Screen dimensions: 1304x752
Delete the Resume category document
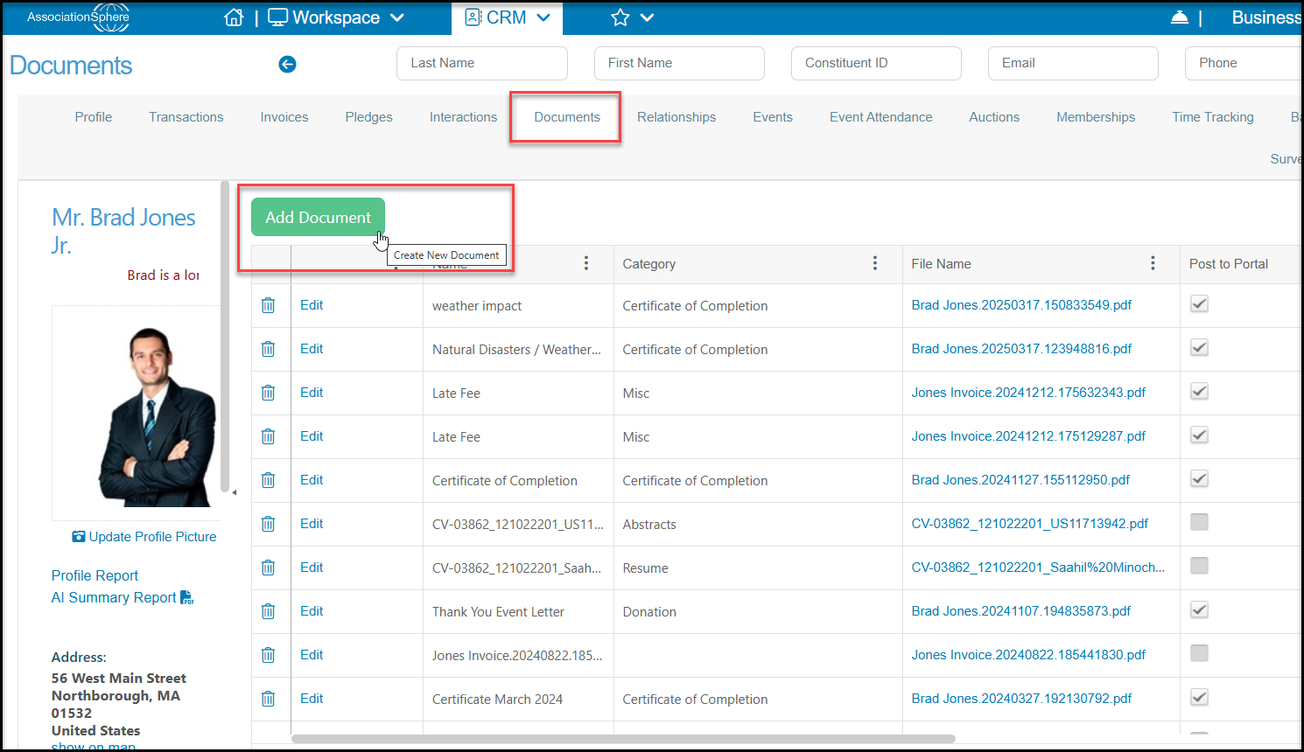click(269, 567)
